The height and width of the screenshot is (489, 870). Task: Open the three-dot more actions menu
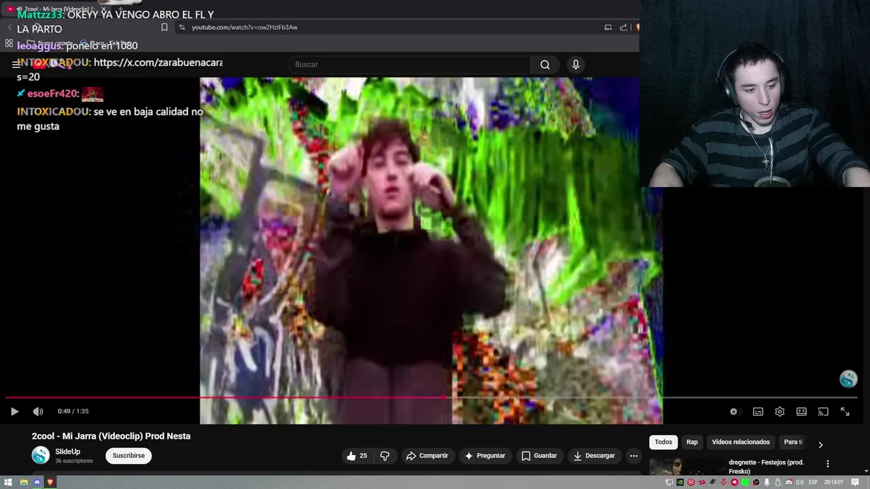633,456
